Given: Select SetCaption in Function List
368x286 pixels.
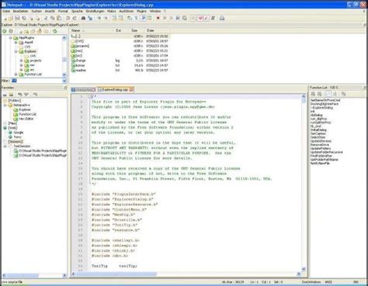Looking at the screenshot, I should click(x=318, y=134).
